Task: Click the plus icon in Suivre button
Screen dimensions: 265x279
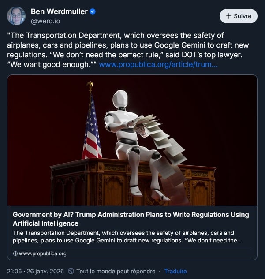Action: (229, 16)
